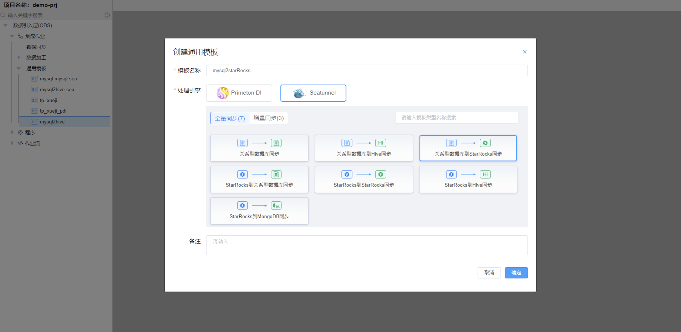Click the add icon beside sidebar search
Image resolution: width=681 pixels, height=332 pixels.
[107, 15]
